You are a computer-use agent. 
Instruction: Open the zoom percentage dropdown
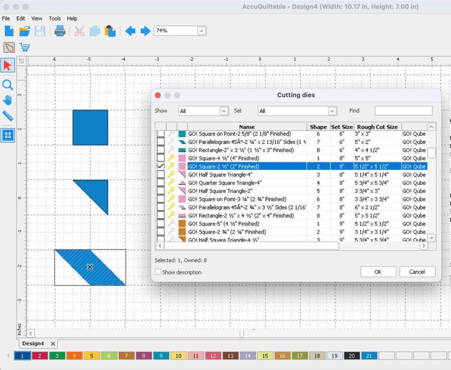[x=201, y=31]
